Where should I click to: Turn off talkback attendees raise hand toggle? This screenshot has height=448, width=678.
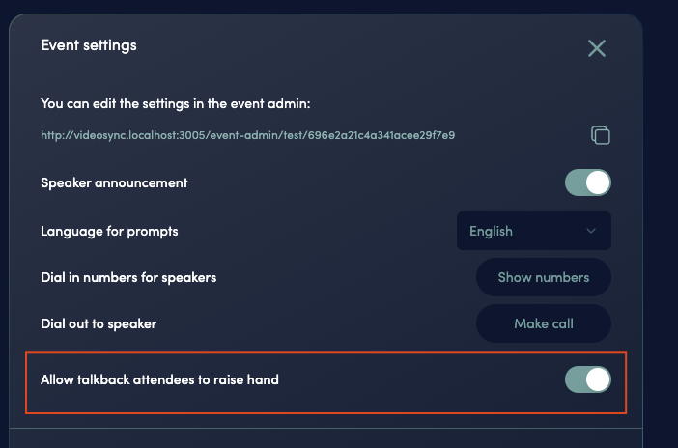[588, 379]
